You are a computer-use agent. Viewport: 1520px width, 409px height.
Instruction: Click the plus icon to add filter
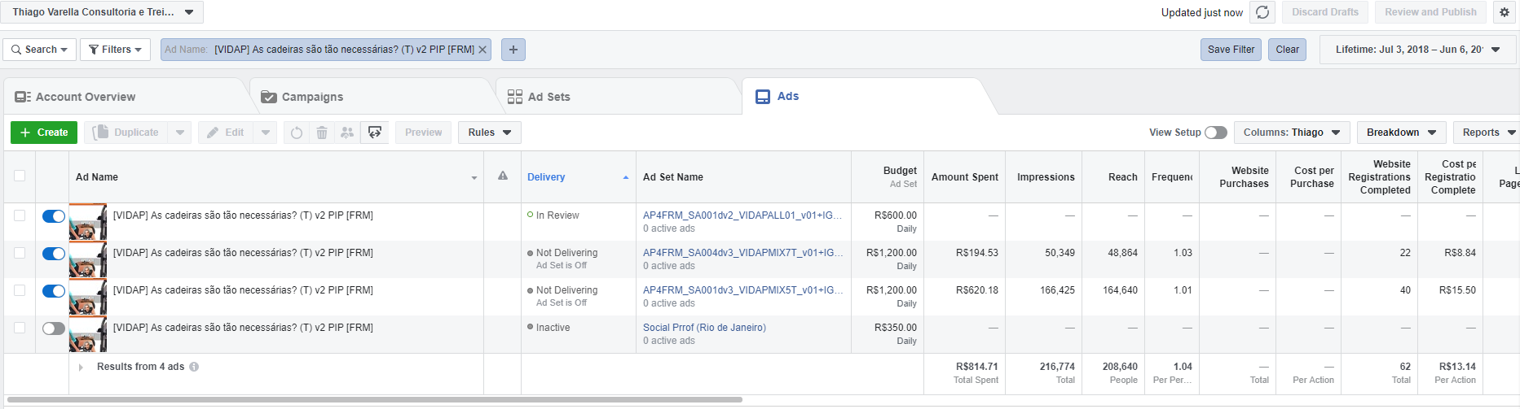(x=513, y=50)
